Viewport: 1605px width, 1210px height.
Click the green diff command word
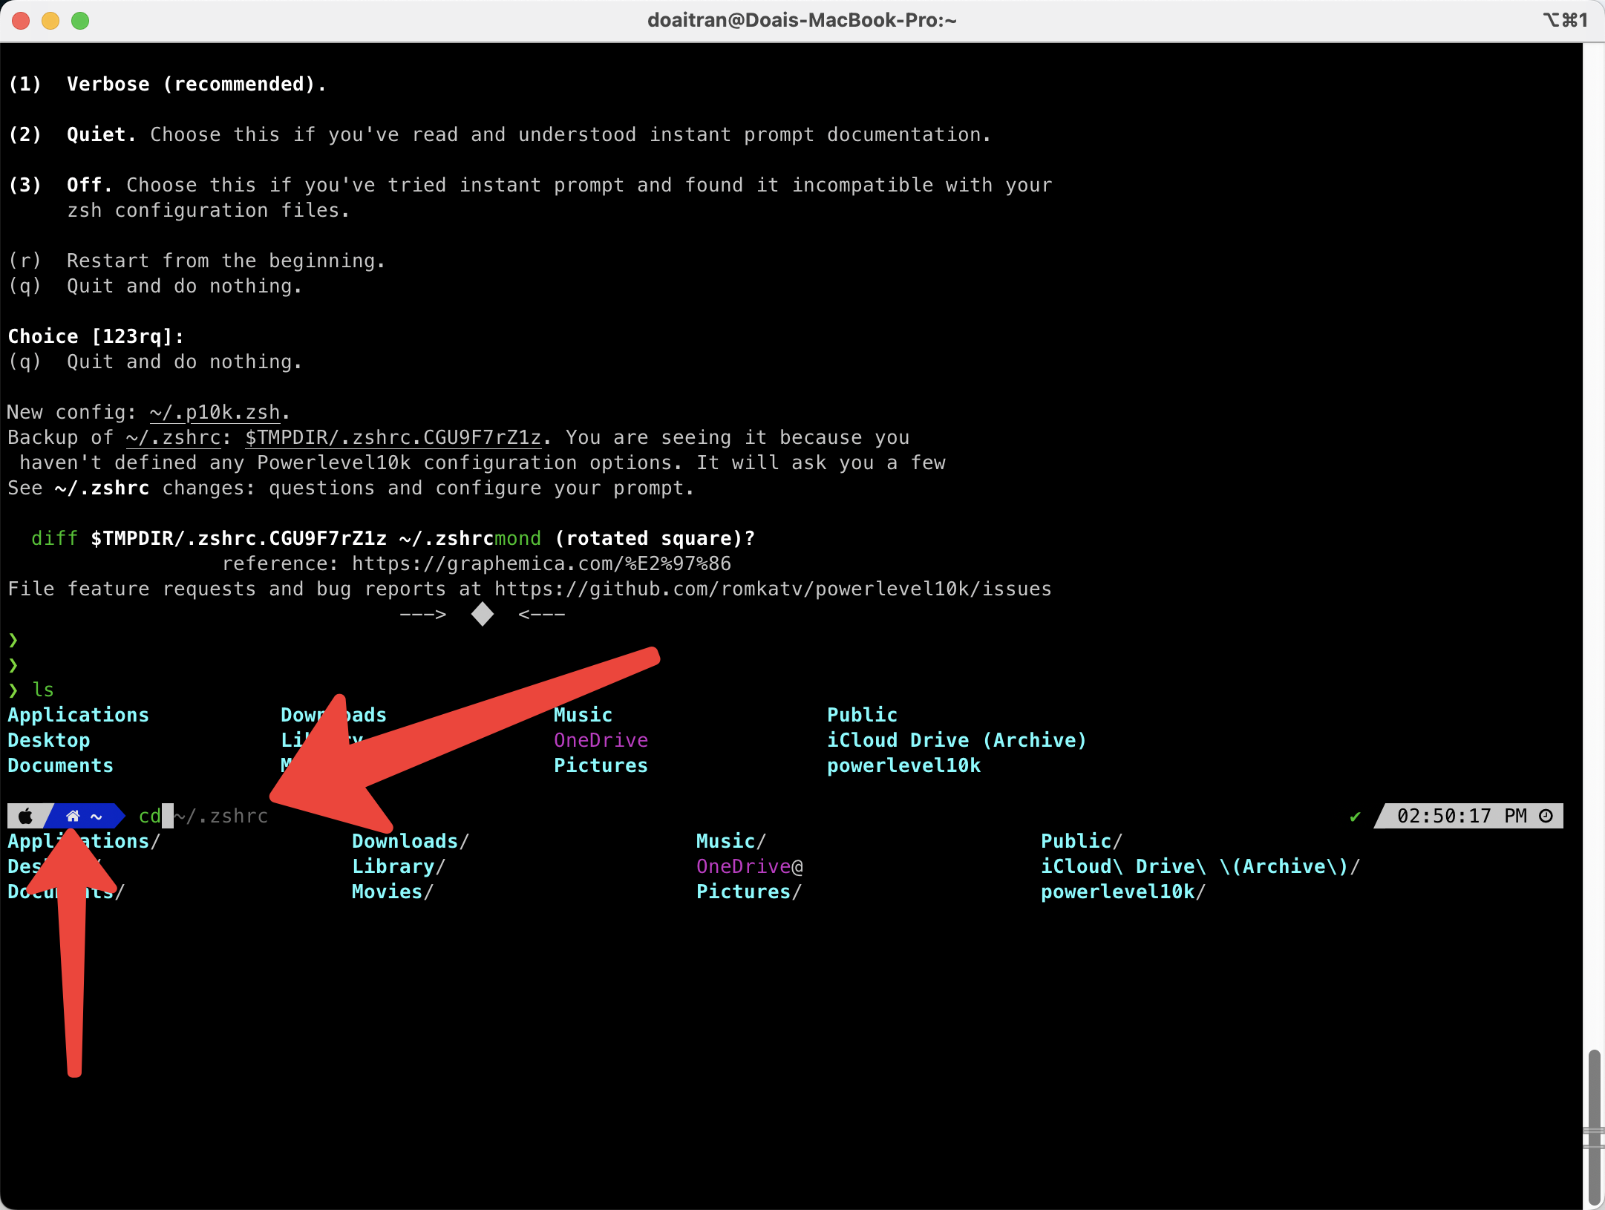pos(55,538)
